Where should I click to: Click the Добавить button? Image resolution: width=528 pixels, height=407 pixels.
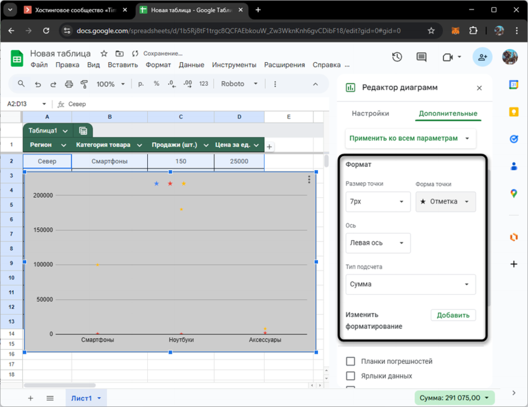coord(453,315)
